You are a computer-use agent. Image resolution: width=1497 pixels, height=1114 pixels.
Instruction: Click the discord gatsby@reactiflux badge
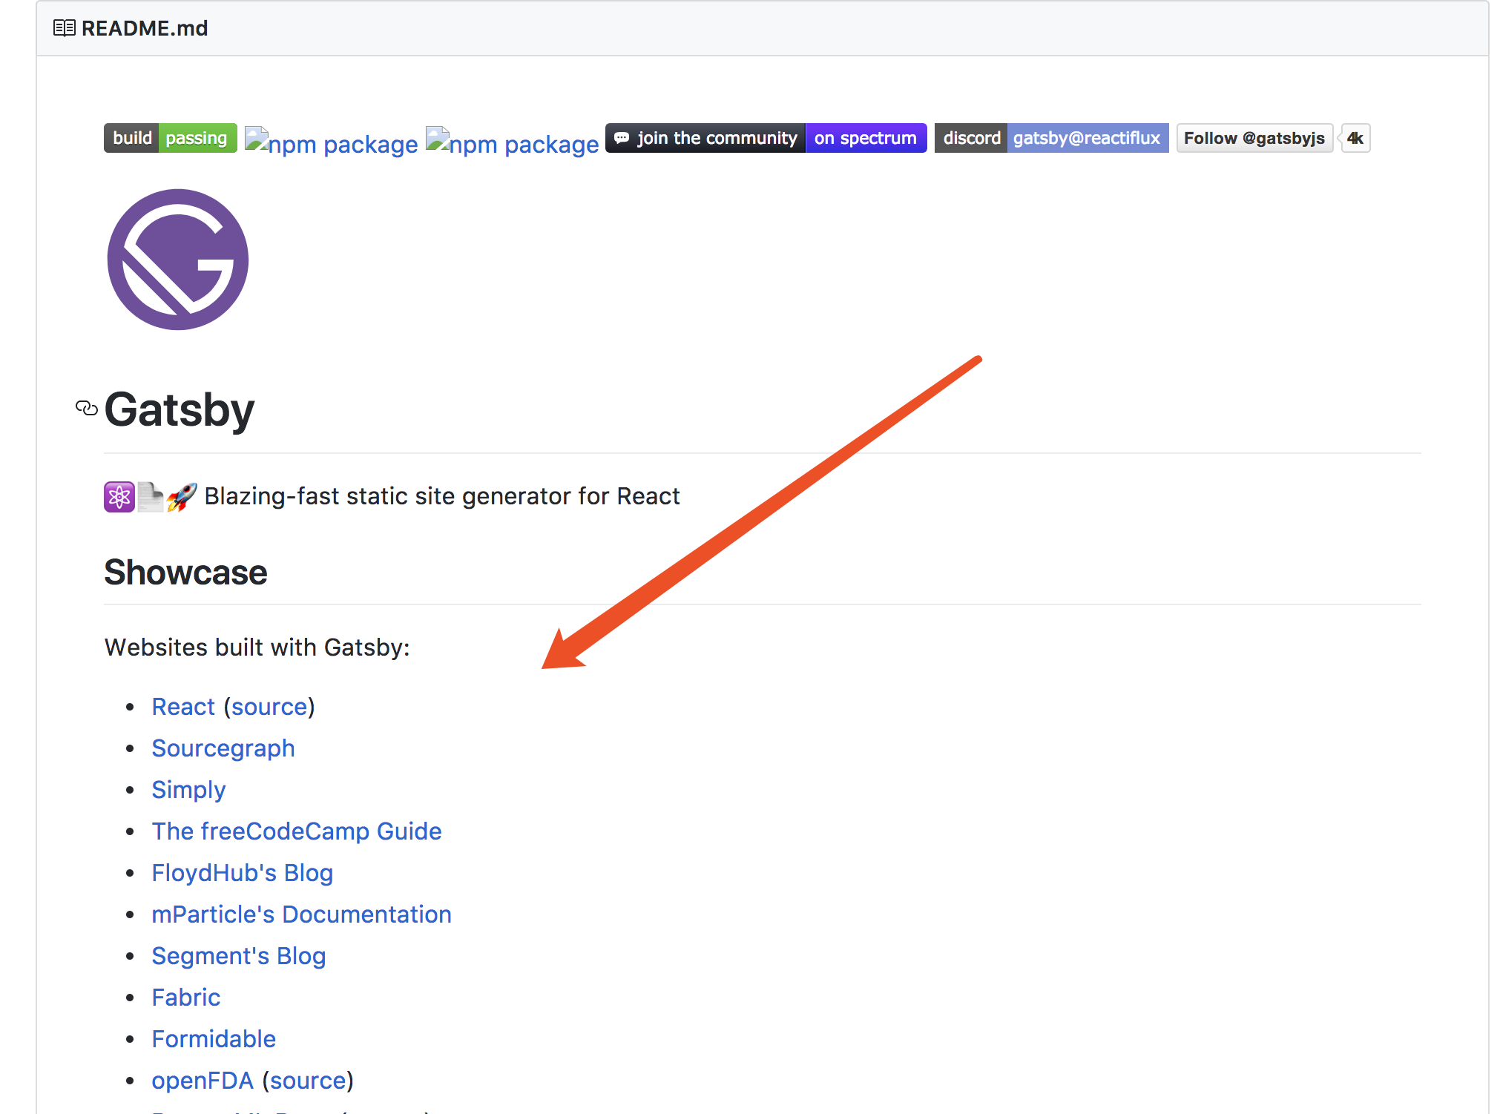pyautogui.click(x=1050, y=138)
